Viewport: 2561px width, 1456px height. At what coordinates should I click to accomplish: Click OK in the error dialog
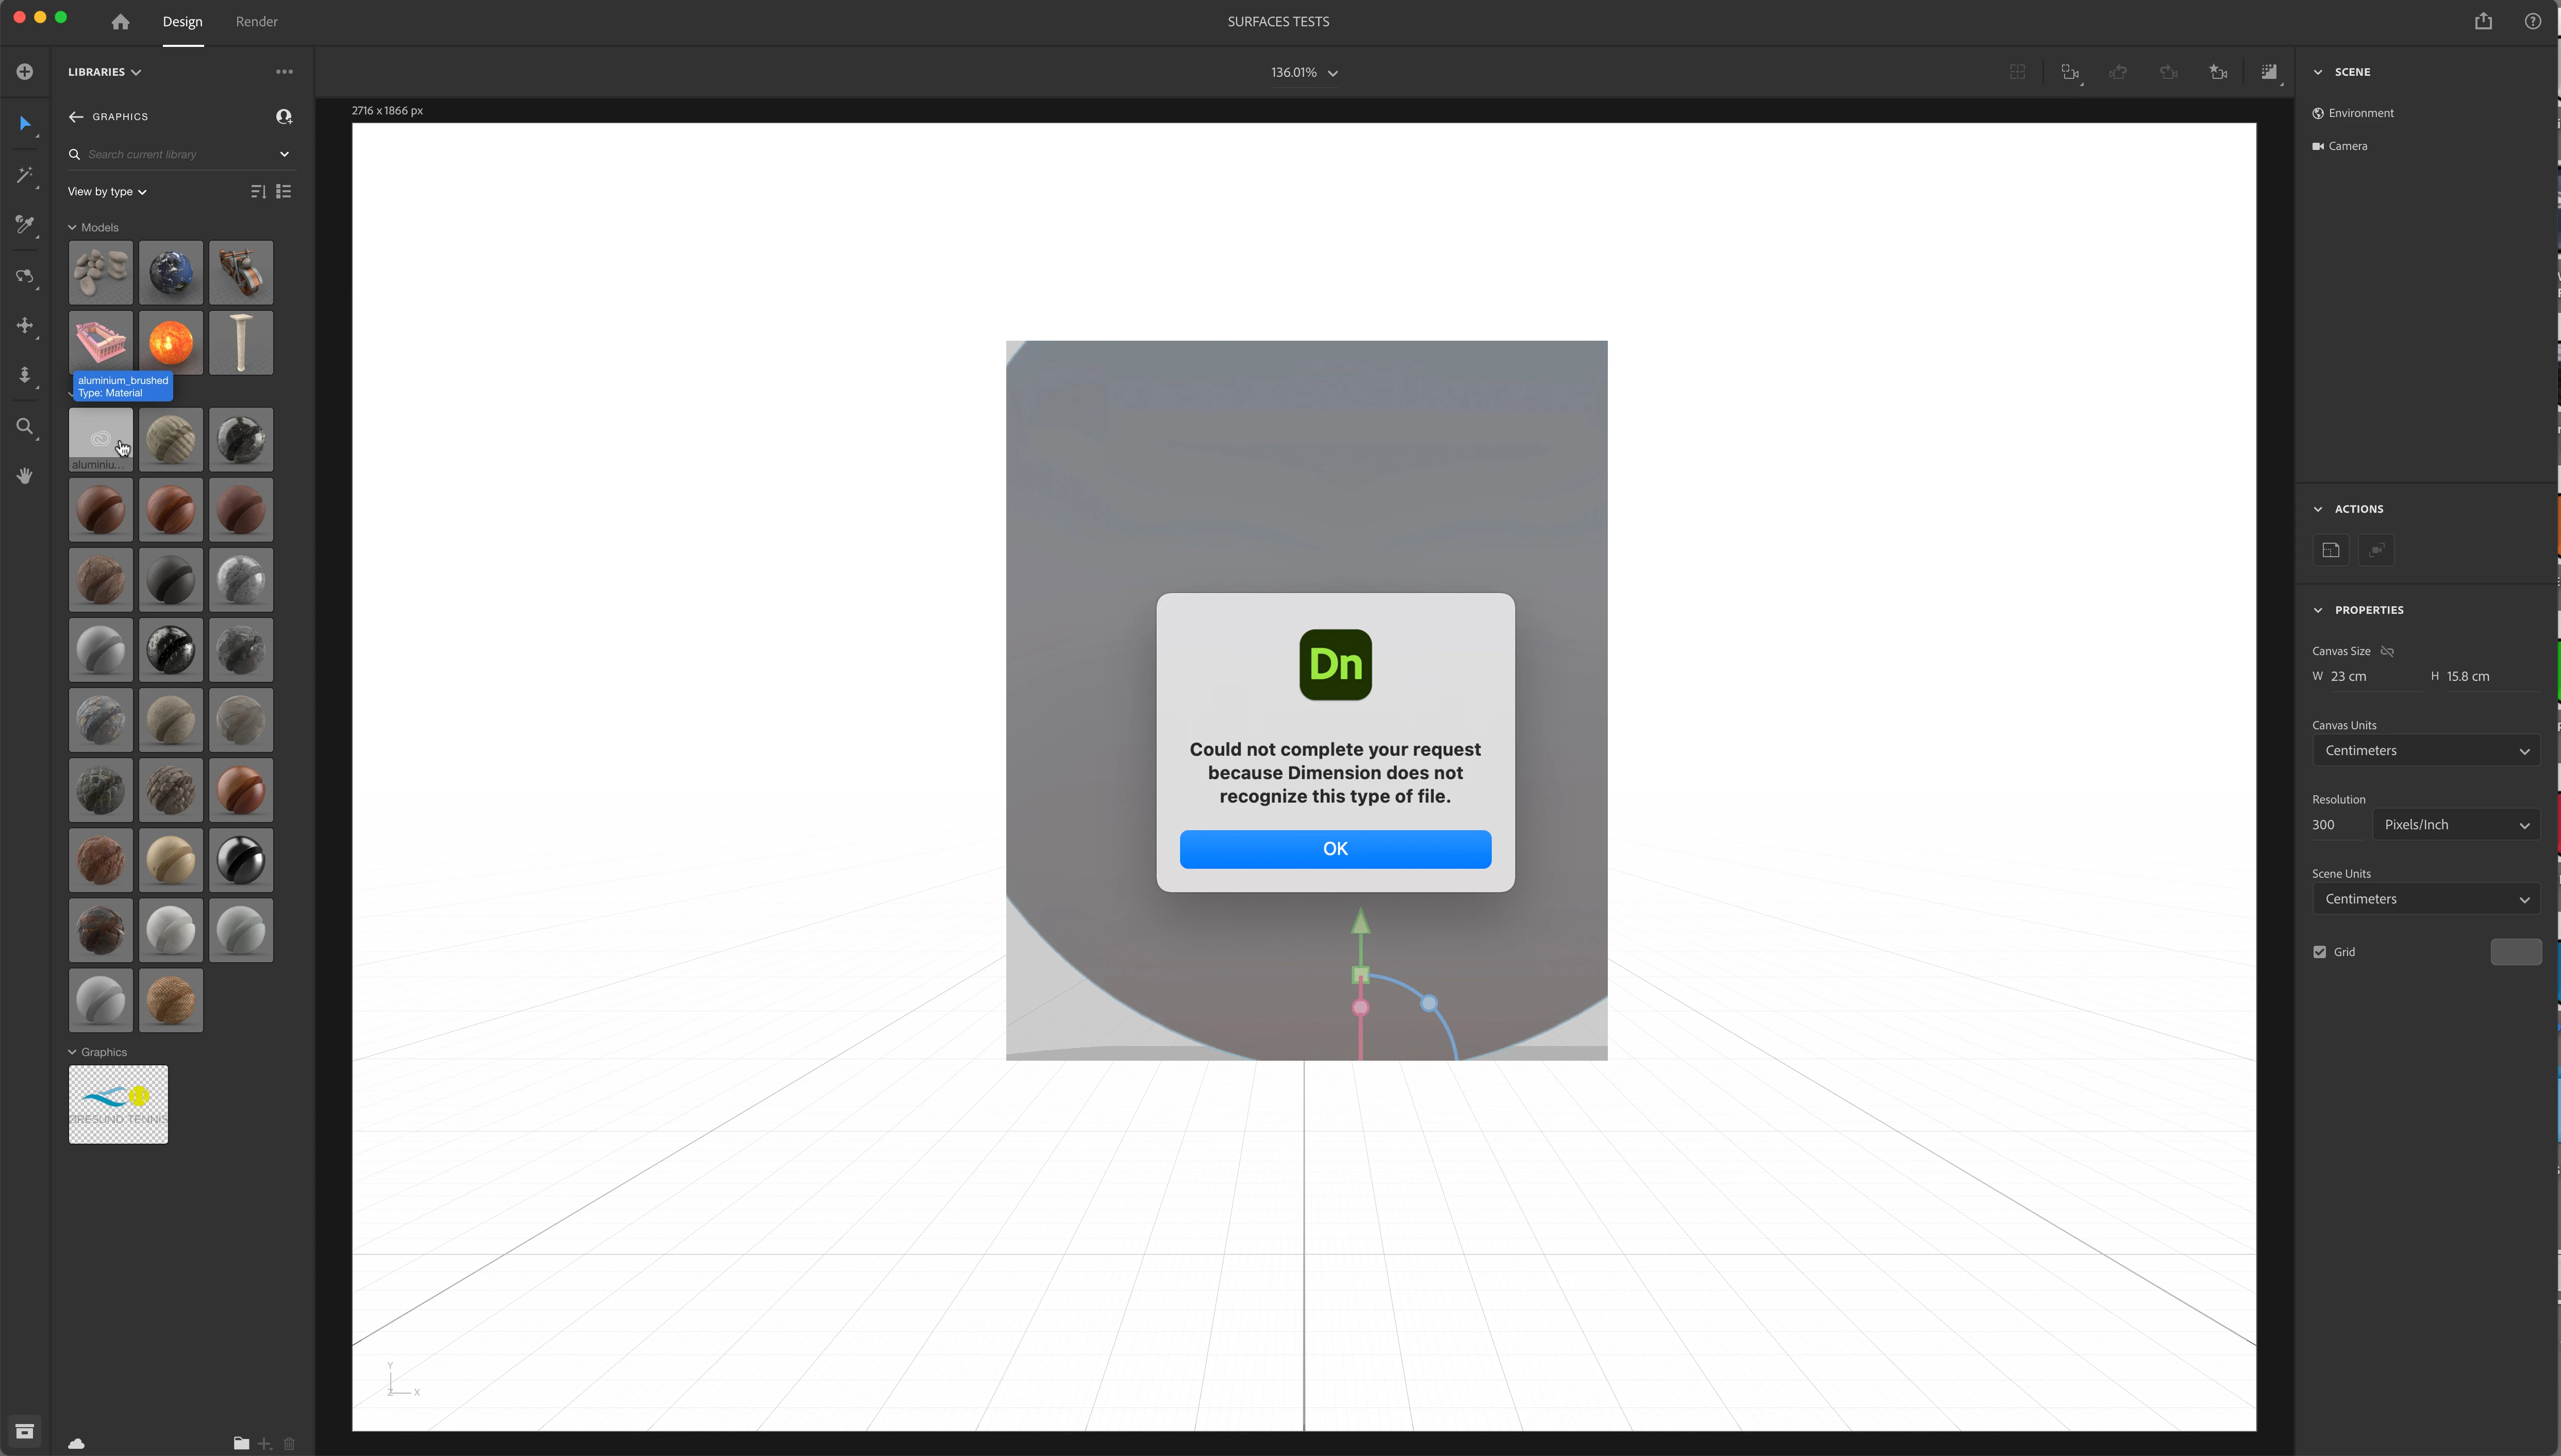1335,849
